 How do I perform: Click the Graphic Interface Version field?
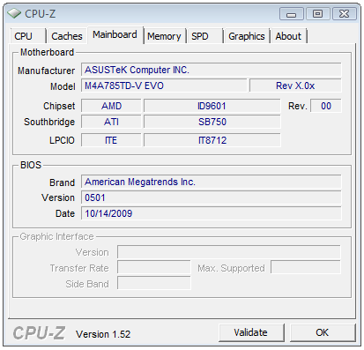coord(229,252)
